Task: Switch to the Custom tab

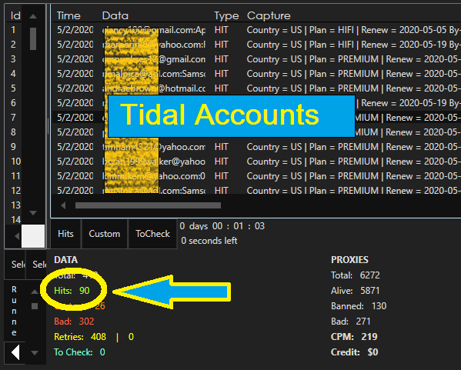Action: tap(105, 234)
